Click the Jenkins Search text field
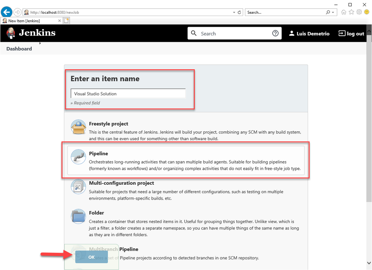Viewport: 372px width, 270px height. tap(235, 34)
